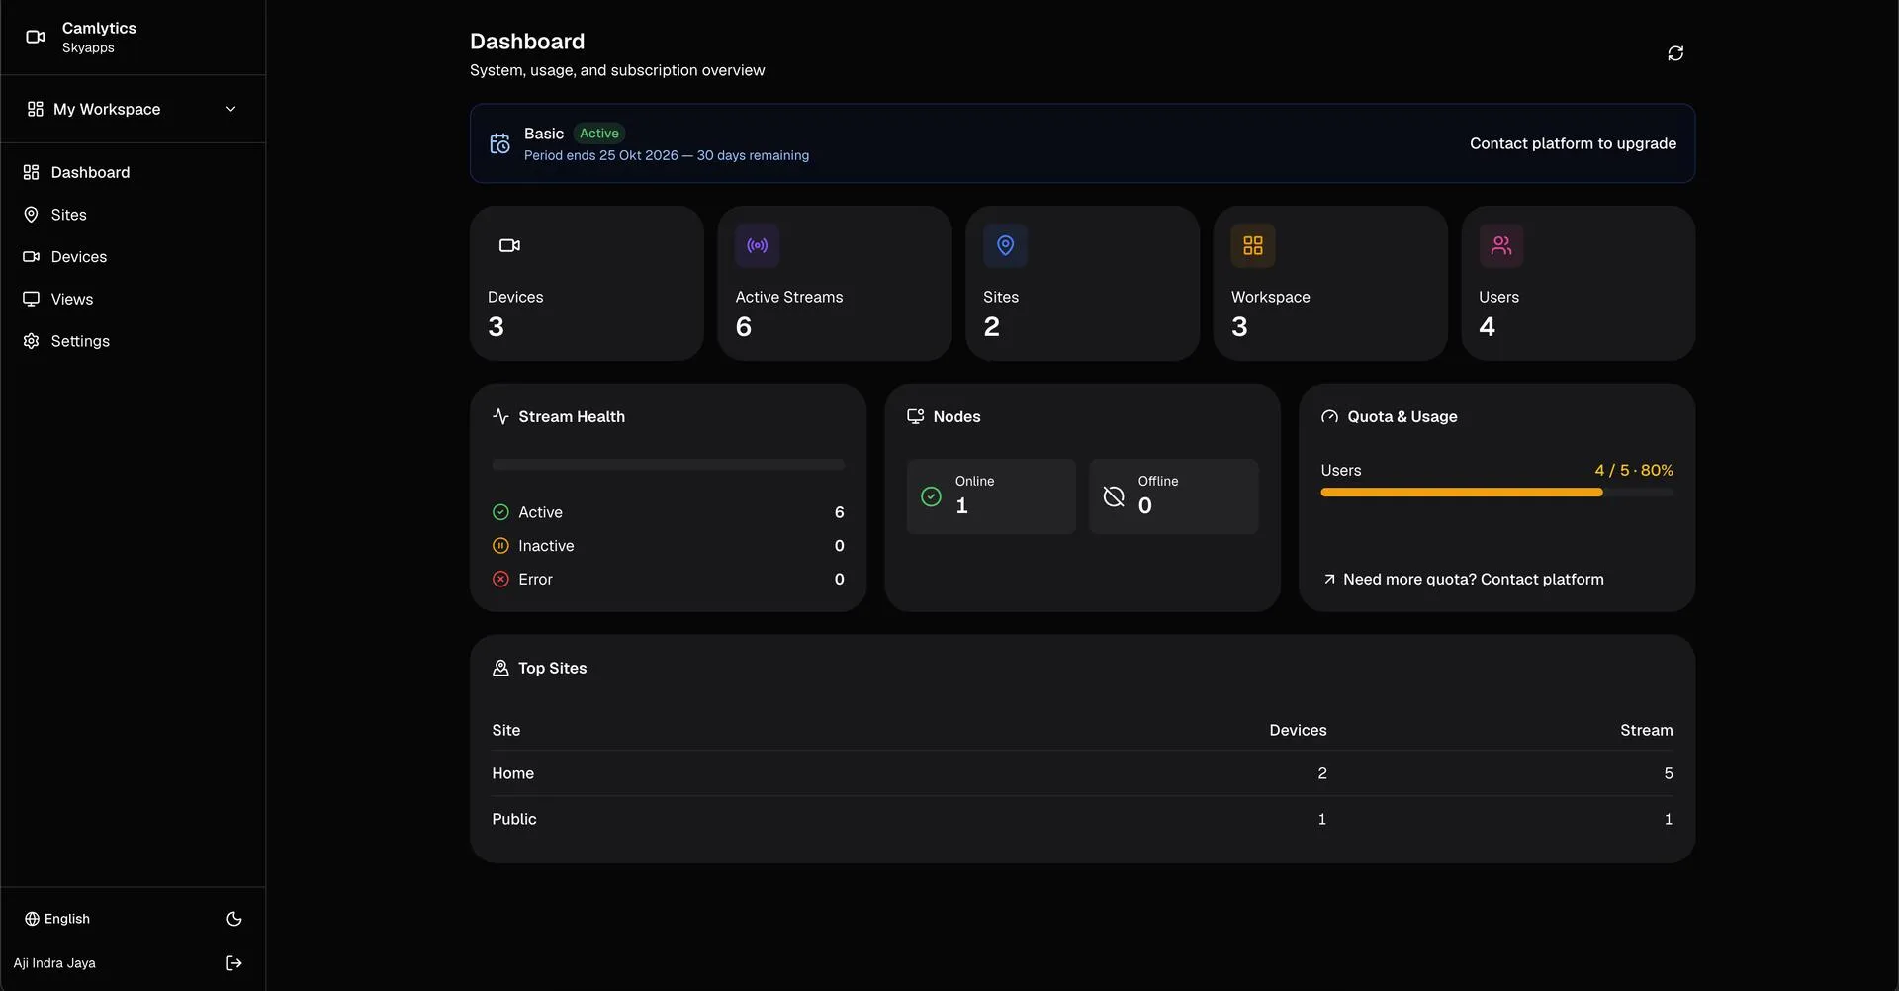Click the user name Aji Indra Jaya
Image resolution: width=1899 pixels, height=991 pixels.
54,963
